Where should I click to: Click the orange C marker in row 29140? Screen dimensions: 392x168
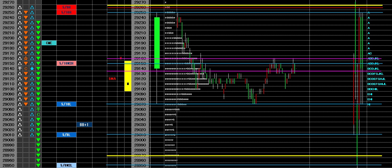tap(26, 69)
